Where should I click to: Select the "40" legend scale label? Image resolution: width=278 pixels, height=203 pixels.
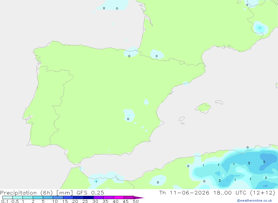tap(115, 201)
